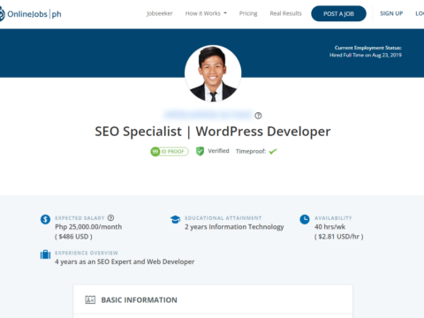Image resolution: width=424 pixels, height=318 pixels.
Task: Click the BASIC INFORMATION heading
Action: coord(140,300)
